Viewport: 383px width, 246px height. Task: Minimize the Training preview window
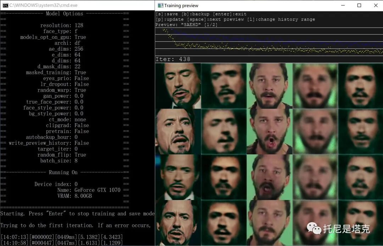click(x=343, y=5)
